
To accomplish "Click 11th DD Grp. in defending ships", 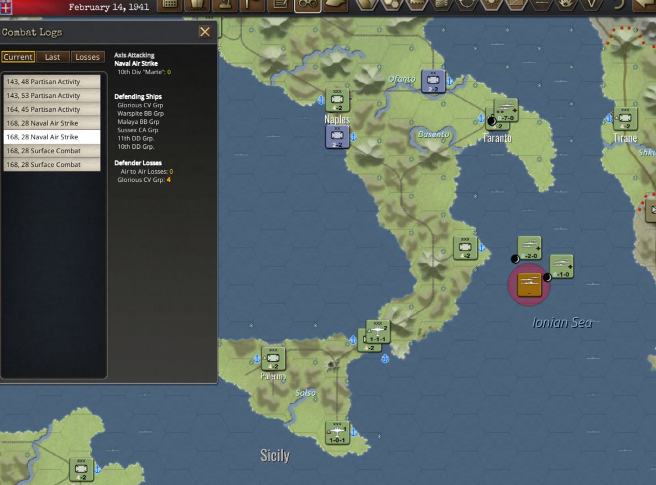I will coord(136,138).
